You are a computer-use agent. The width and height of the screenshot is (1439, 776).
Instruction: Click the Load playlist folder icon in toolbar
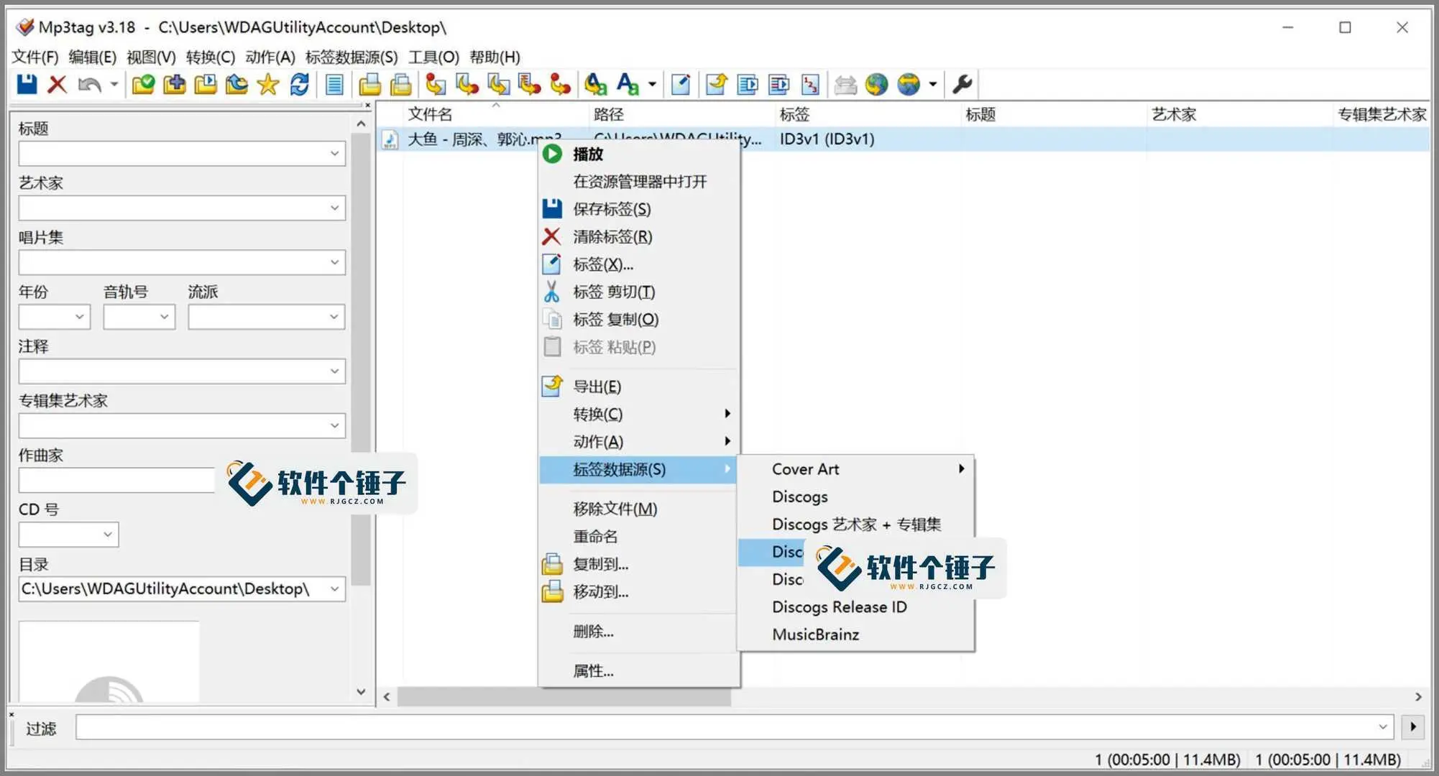point(206,85)
